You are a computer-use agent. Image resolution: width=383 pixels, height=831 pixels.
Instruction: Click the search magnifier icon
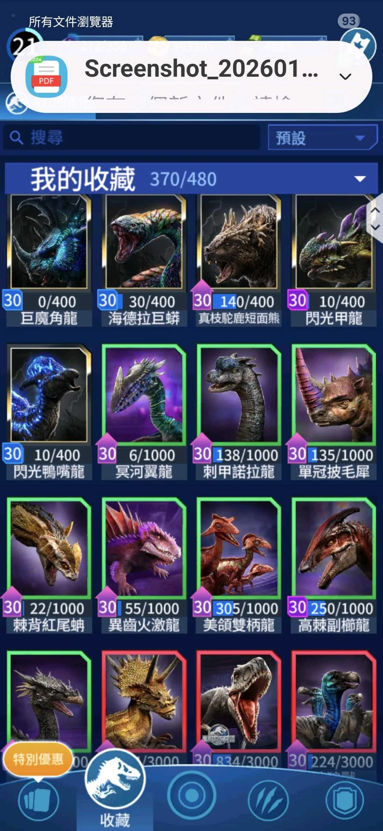(16, 138)
